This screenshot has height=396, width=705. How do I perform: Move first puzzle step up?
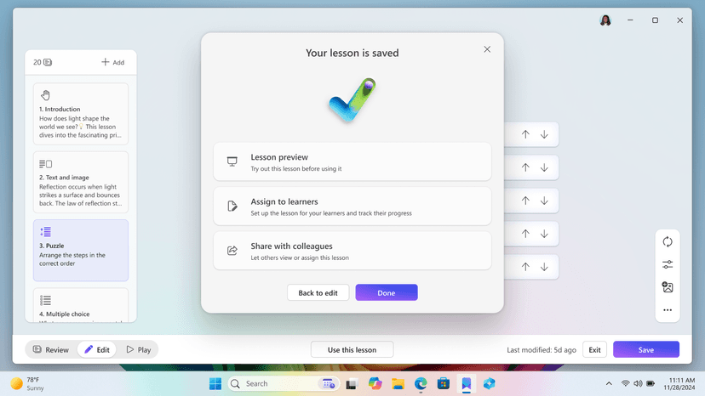pos(525,134)
